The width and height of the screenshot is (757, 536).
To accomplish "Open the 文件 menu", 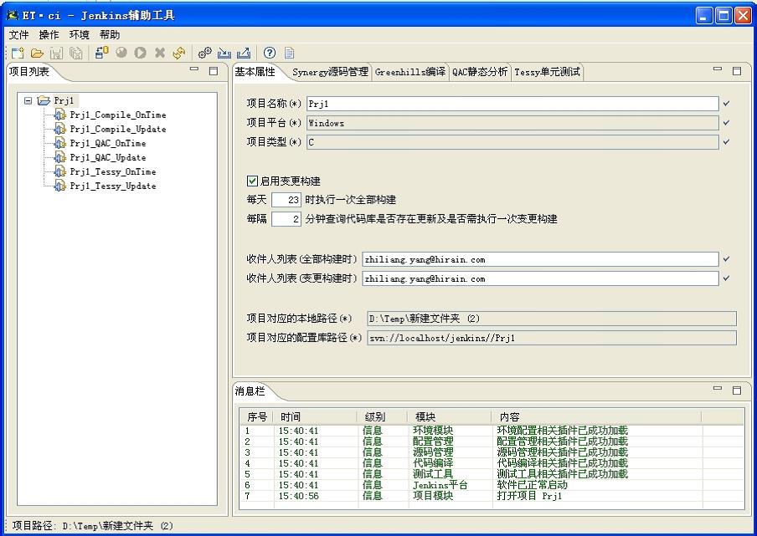I will [18, 35].
